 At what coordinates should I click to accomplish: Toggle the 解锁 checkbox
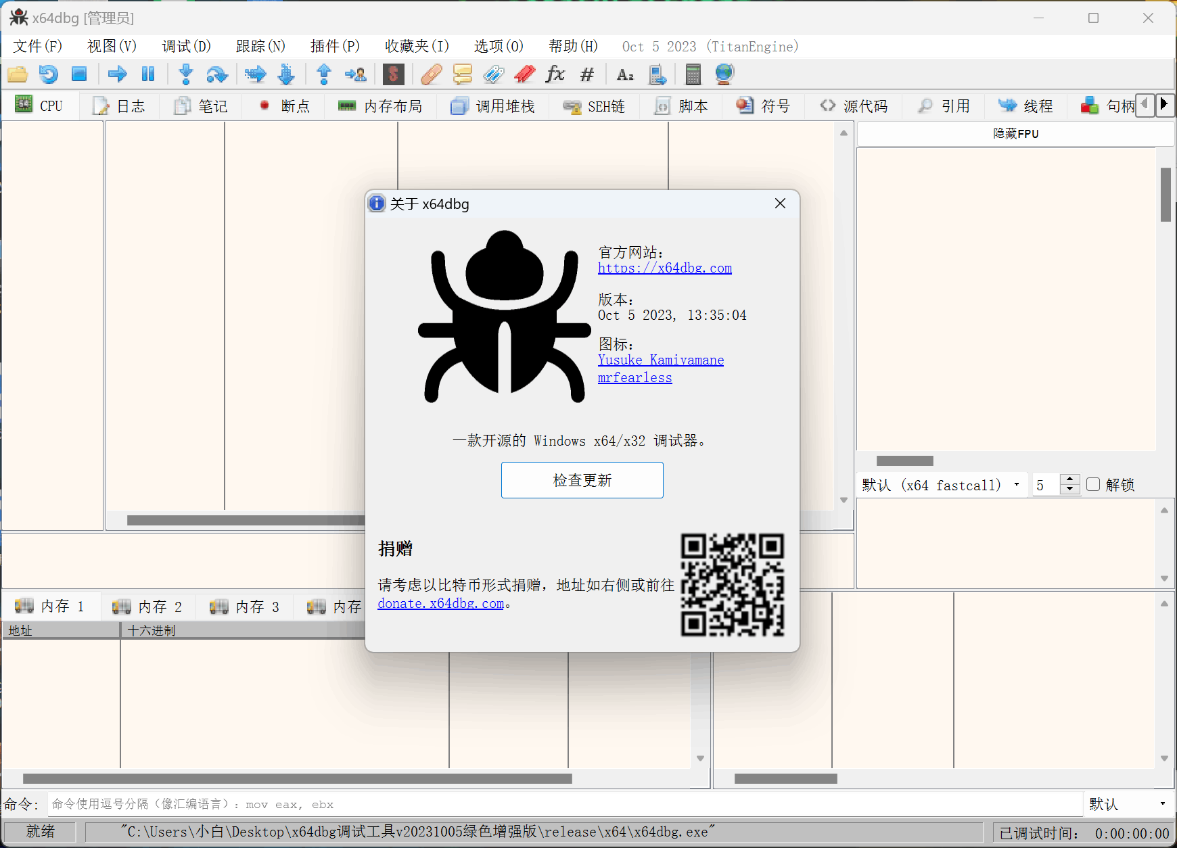[x=1093, y=484]
